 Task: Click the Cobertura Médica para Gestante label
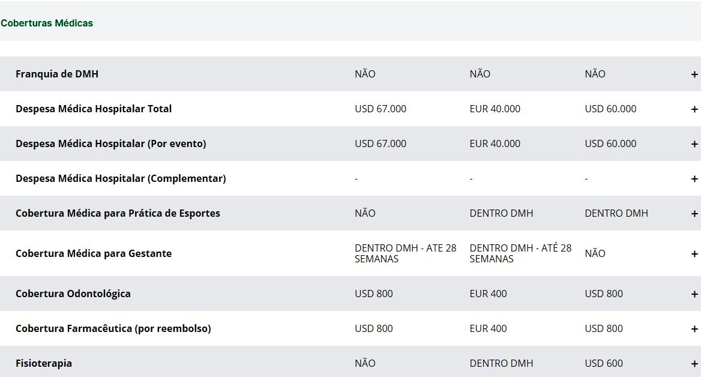click(94, 253)
